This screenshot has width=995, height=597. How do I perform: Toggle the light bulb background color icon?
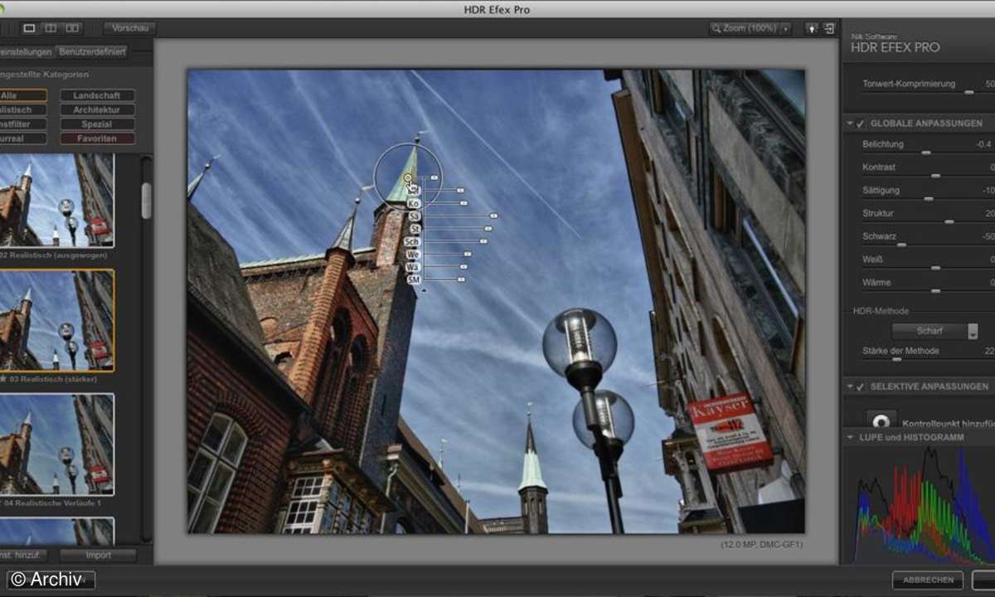click(813, 28)
